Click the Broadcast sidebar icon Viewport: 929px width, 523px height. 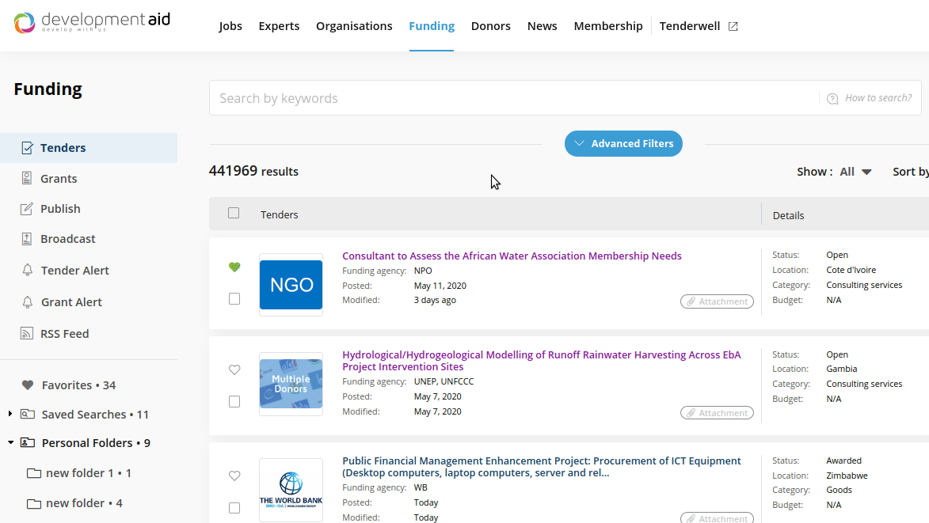pyautogui.click(x=27, y=239)
